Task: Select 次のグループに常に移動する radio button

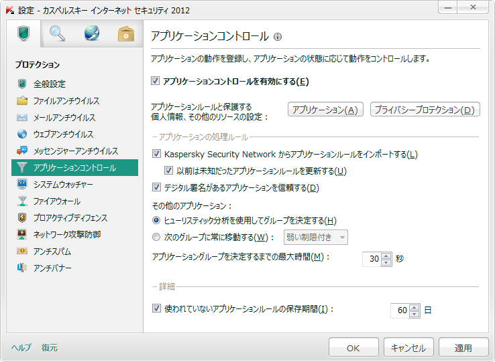Action: [156, 237]
